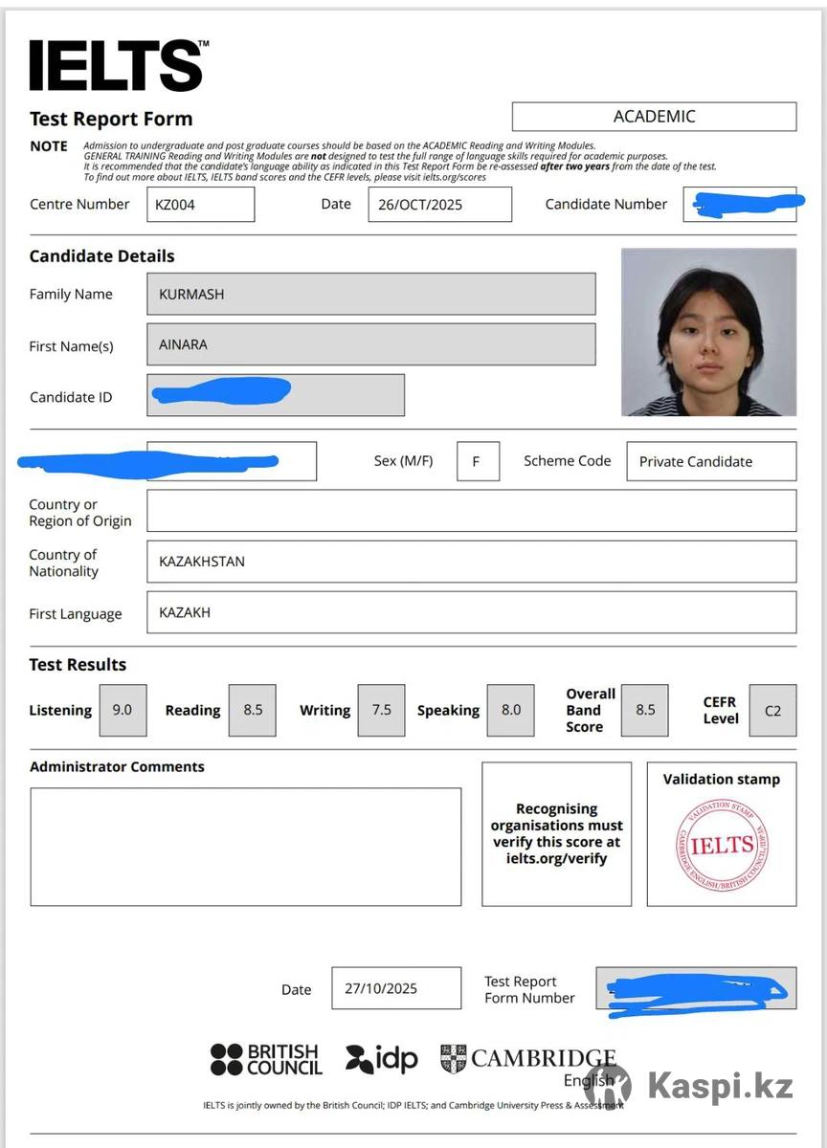Click the First Name(s) field
The height and width of the screenshot is (1148, 827).
[x=370, y=344]
